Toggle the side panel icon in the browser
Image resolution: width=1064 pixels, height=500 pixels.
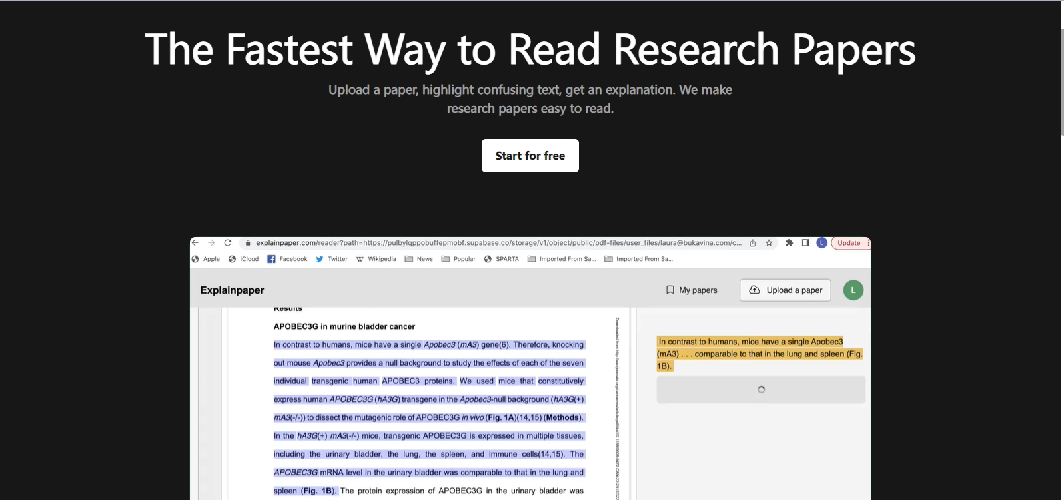(x=805, y=243)
